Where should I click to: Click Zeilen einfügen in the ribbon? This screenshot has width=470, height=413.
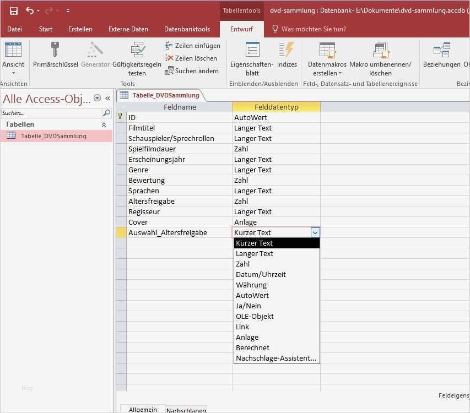pyautogui.click(x=192, y=46)
